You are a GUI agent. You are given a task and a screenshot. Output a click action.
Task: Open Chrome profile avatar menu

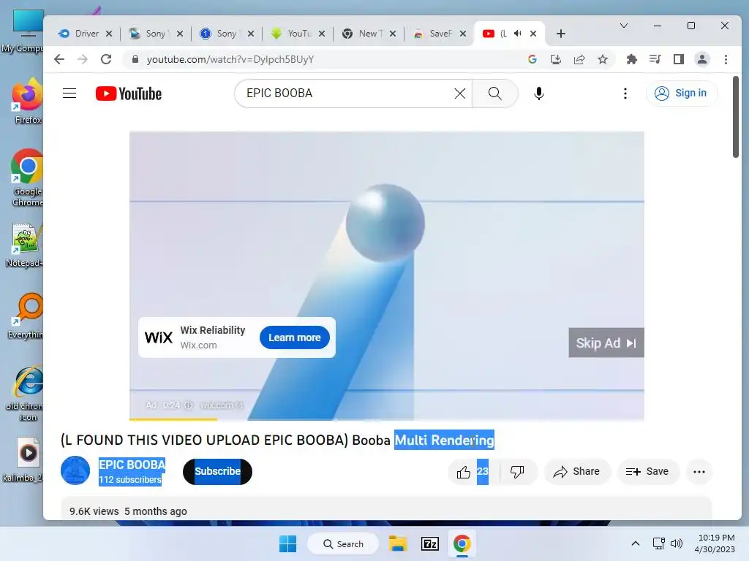coord(702,59)
